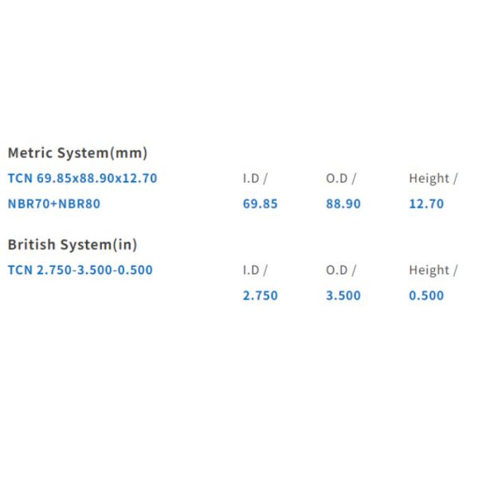Select the NBR70+NBR80 material text

(x=54, y=204)
